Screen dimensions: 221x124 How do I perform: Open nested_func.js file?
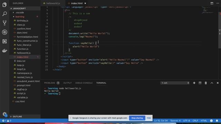25,77
